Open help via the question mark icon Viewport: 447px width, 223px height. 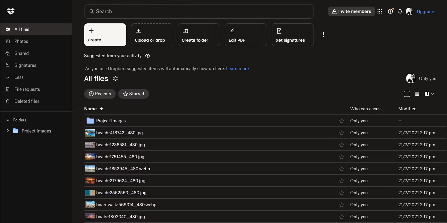pyautogui.click(x=390, y=11)
